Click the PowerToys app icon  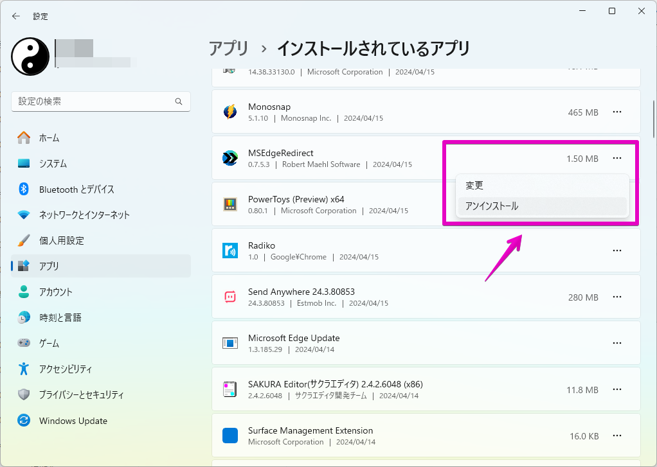pos(230,204)
